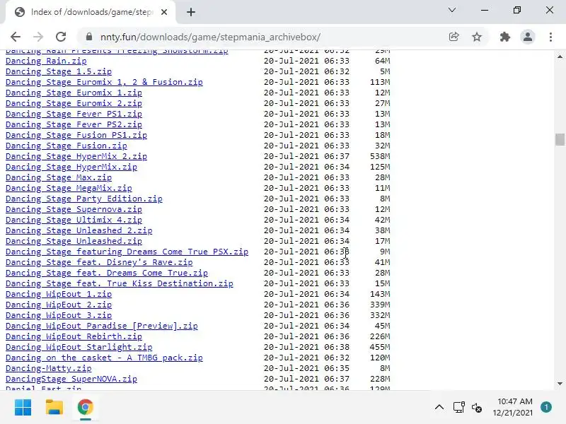The image size is (566, 424).
Task: Click the forward navigation arrow
Action: coord(38,37)
